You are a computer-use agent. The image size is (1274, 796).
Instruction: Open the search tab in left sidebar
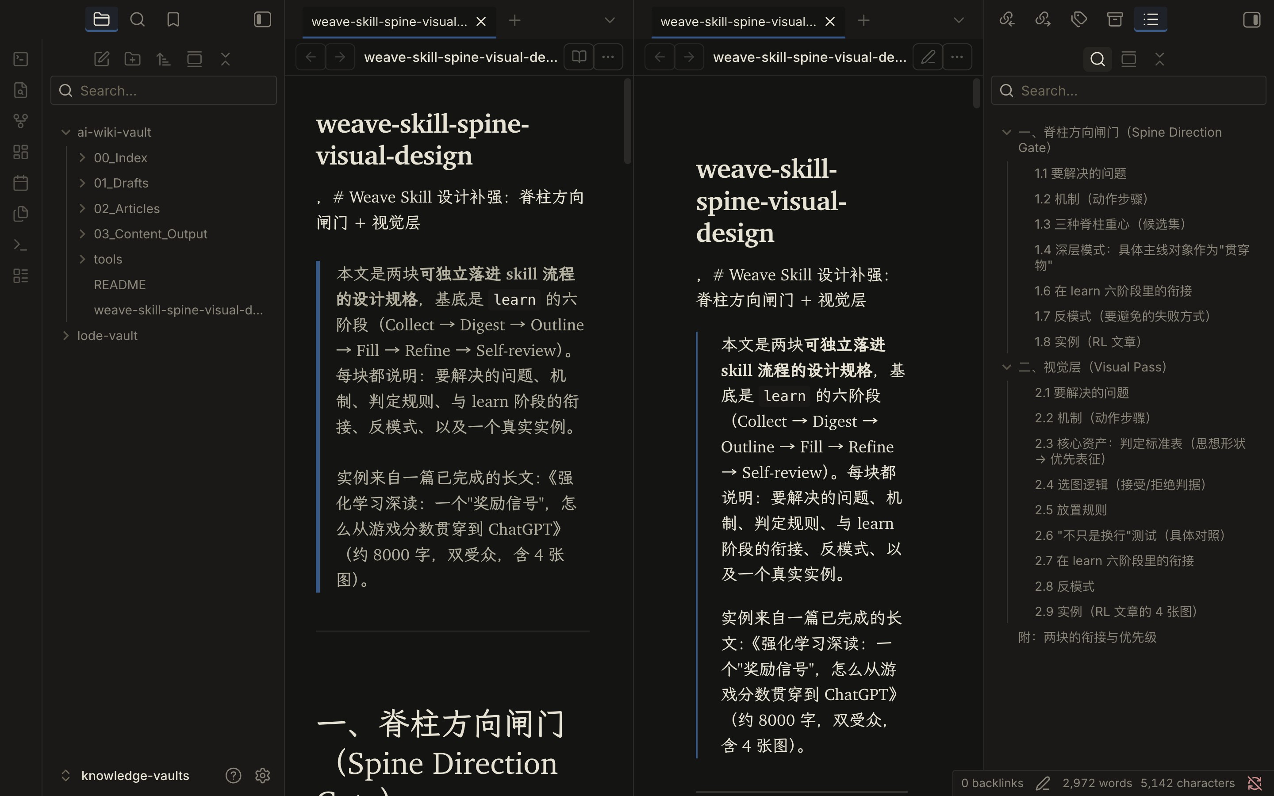138,19
